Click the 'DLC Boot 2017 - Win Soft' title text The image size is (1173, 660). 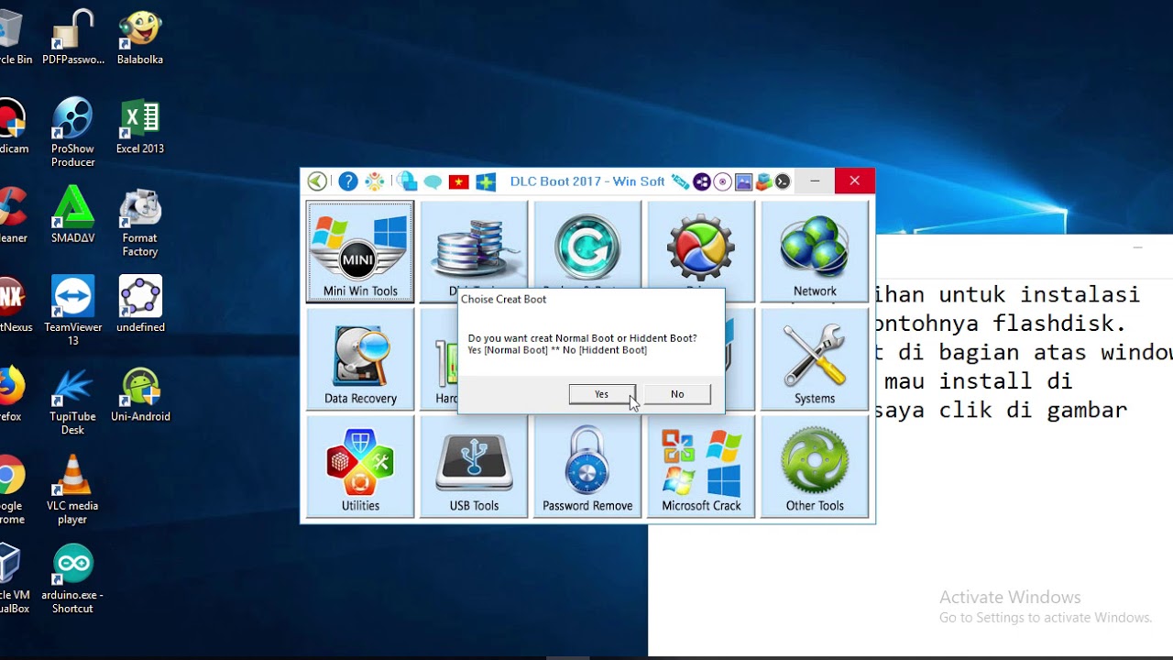point(587,181)
